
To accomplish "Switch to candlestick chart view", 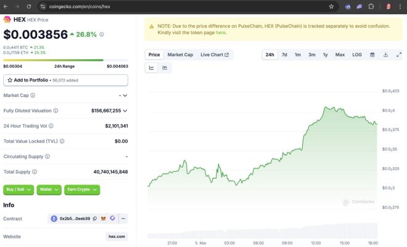I will (165, 68).
